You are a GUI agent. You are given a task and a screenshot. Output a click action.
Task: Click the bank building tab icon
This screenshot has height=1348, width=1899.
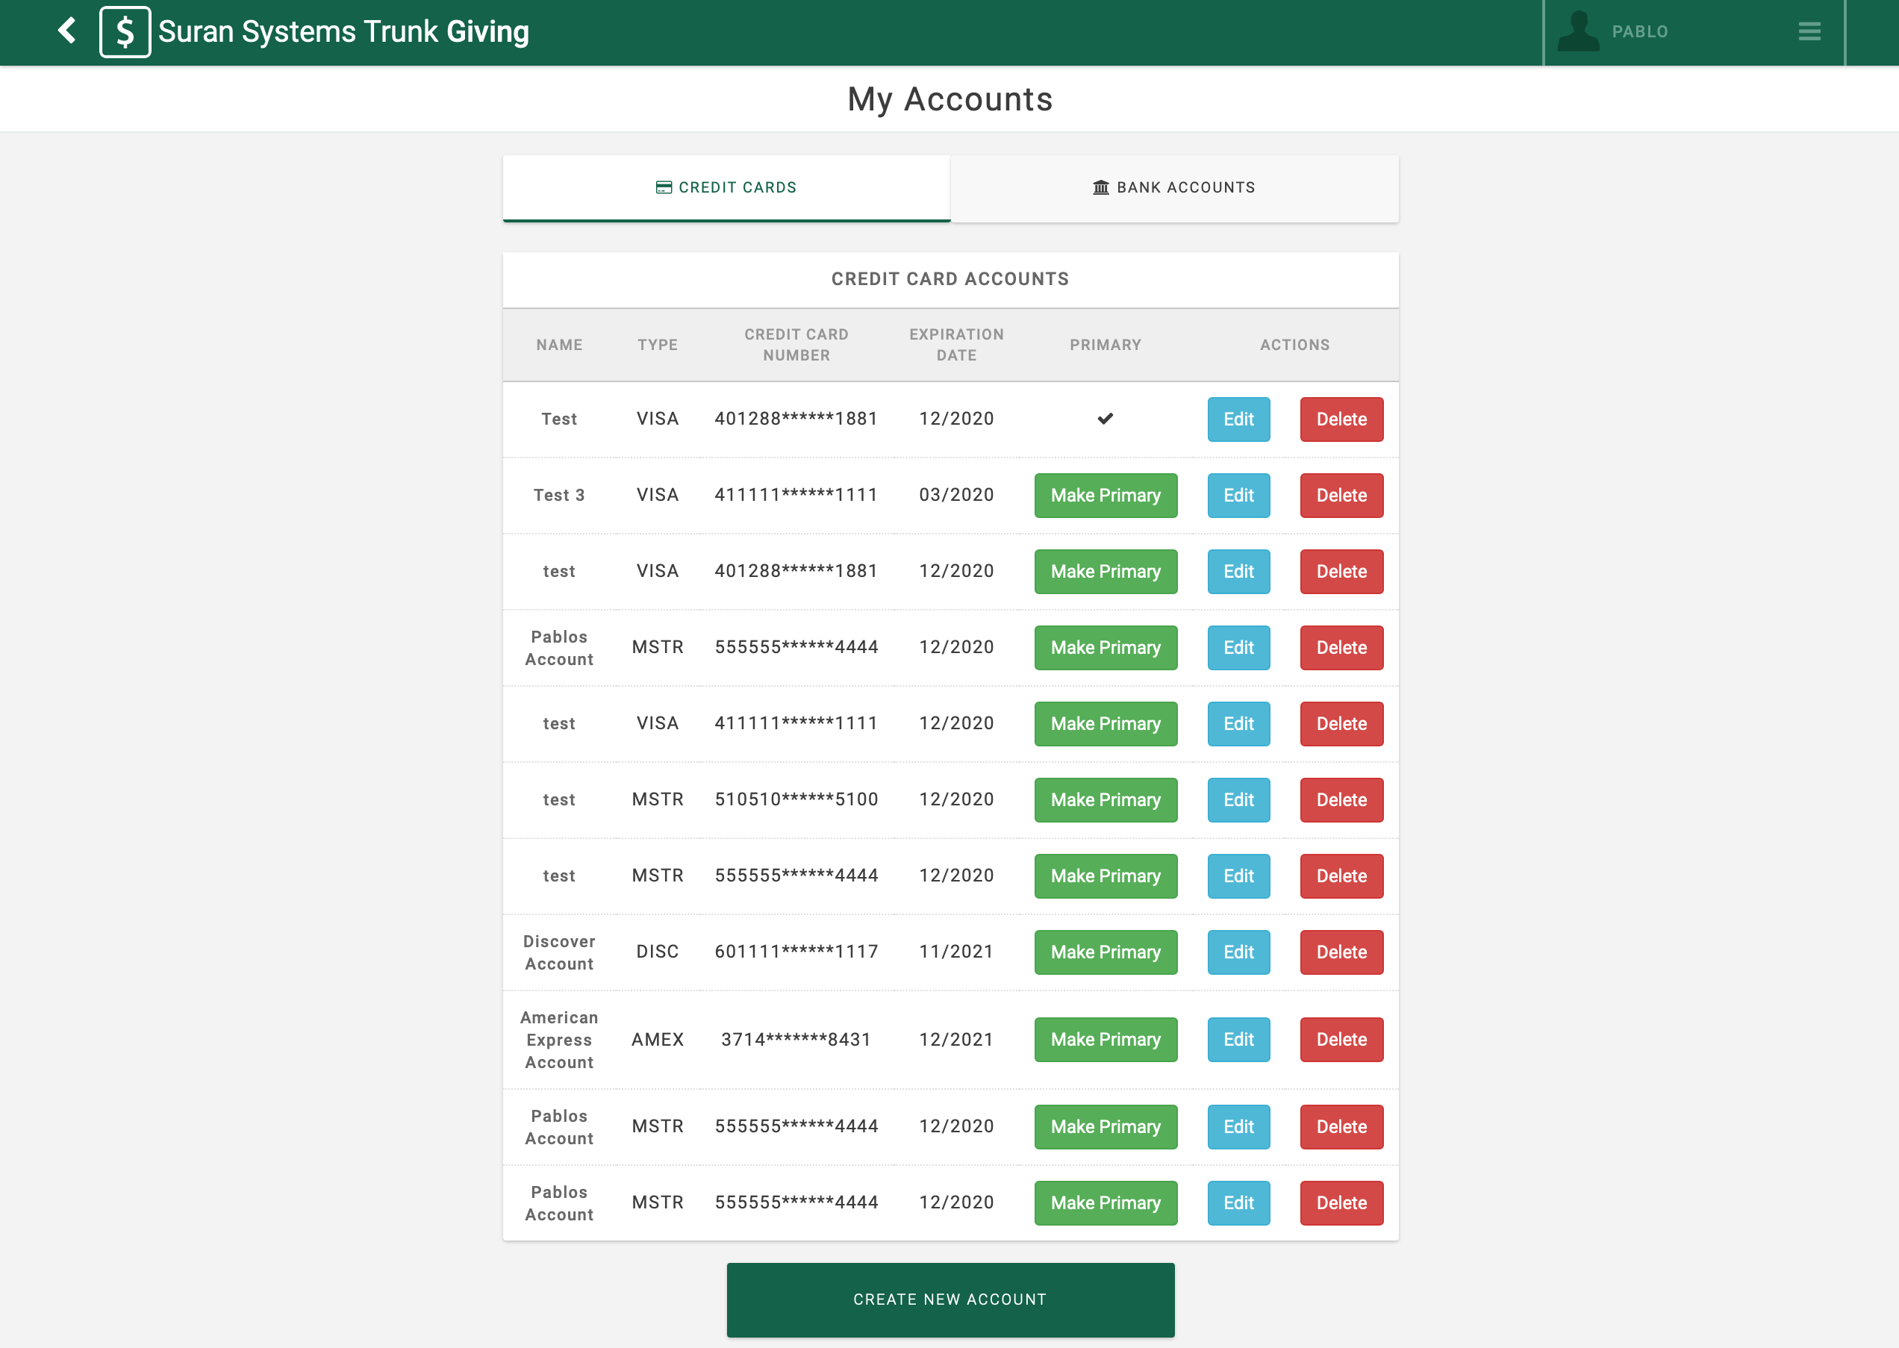pos(1100,187)
